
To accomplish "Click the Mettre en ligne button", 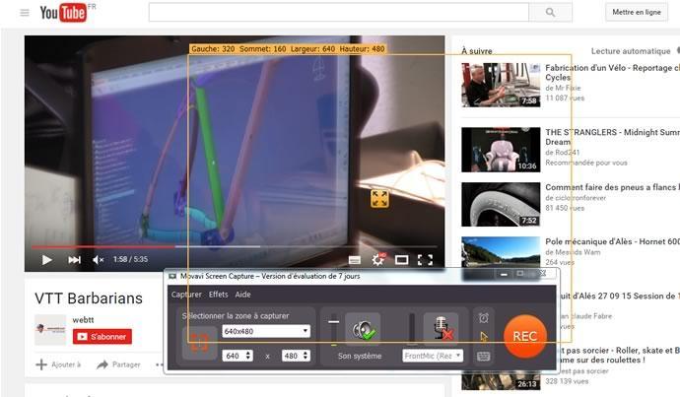I will (637, 12).
